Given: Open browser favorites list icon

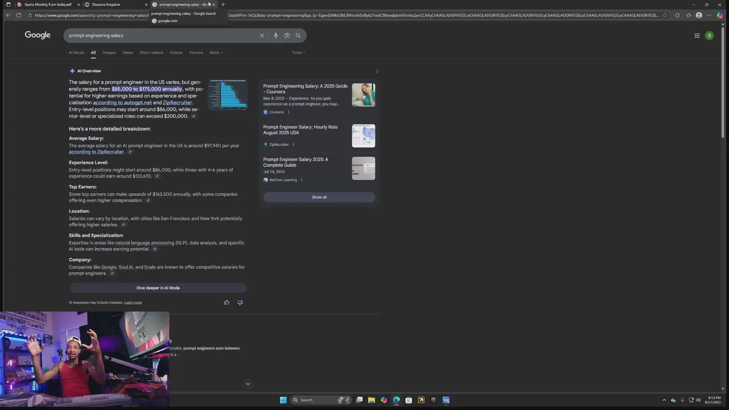Looking at the screenshot, I should pyautogui.click(x=689, y=15).
